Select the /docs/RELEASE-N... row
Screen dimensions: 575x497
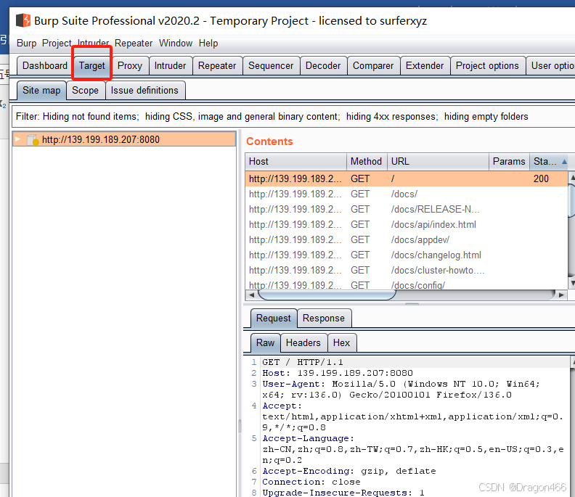407,209
